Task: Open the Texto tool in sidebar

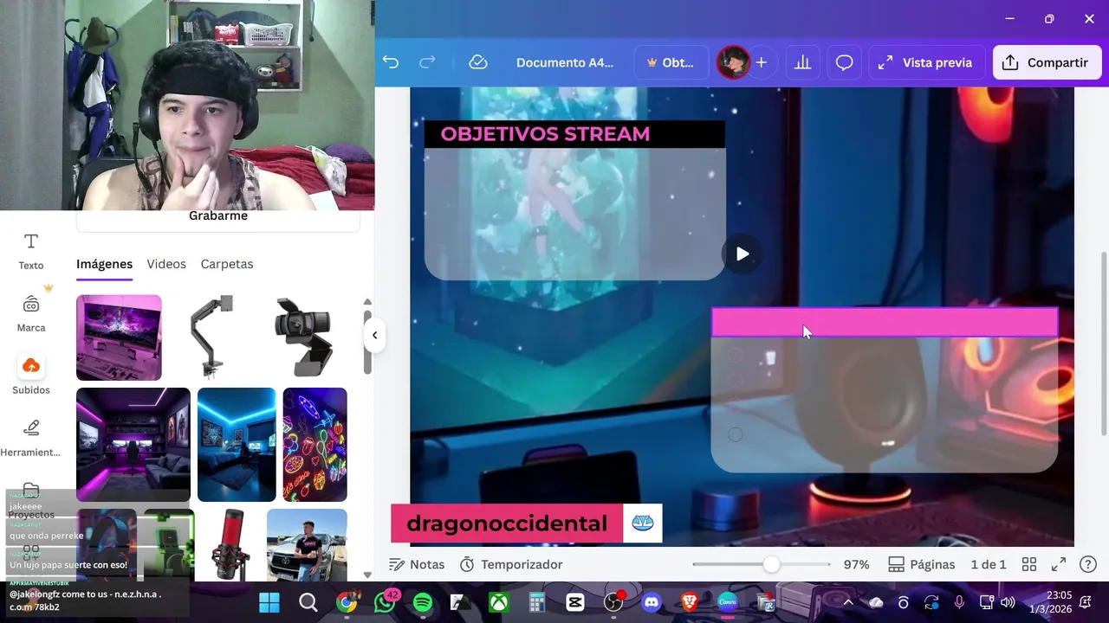Action: coord(31,251)
